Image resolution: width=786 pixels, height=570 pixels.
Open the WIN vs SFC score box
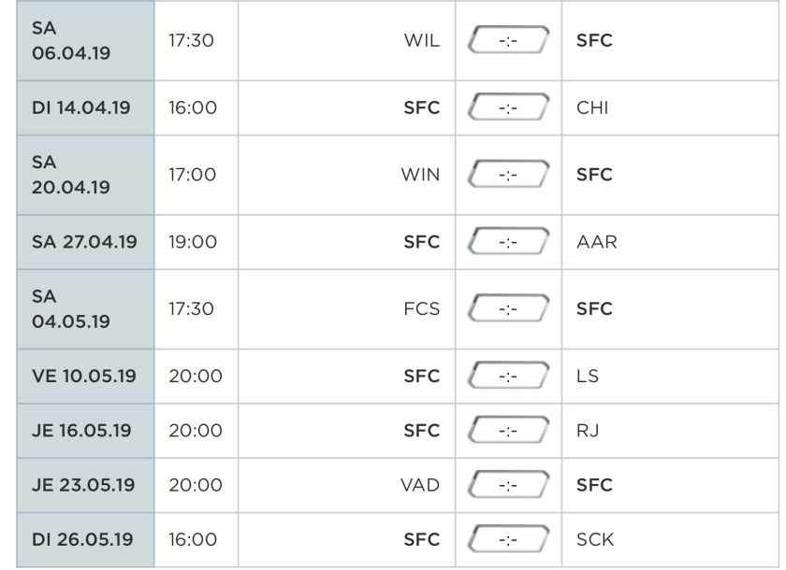508,175
